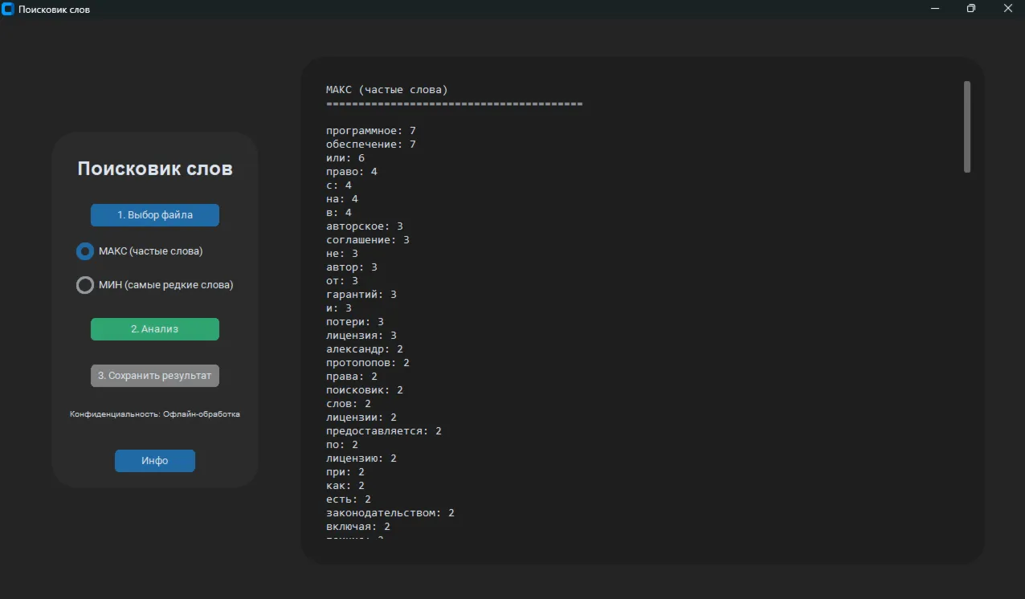
Task: Click the results panel scrollbar thumb
Action: 967,127
